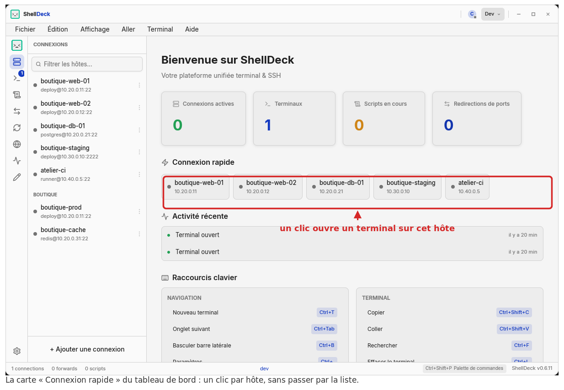
Task: Open options menu for boutique-web-01 host
Action: [x=139, y=85]
